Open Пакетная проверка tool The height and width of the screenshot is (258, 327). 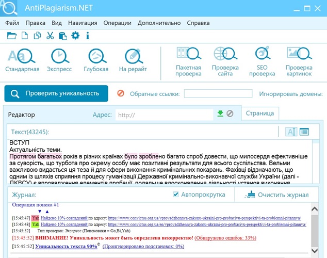point(188,62)
